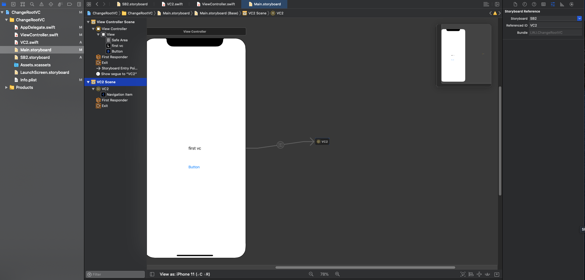Screen dimensions: 585x280
Task: Click ChangeRootVC project in jump bar
Action: (102, 13)
